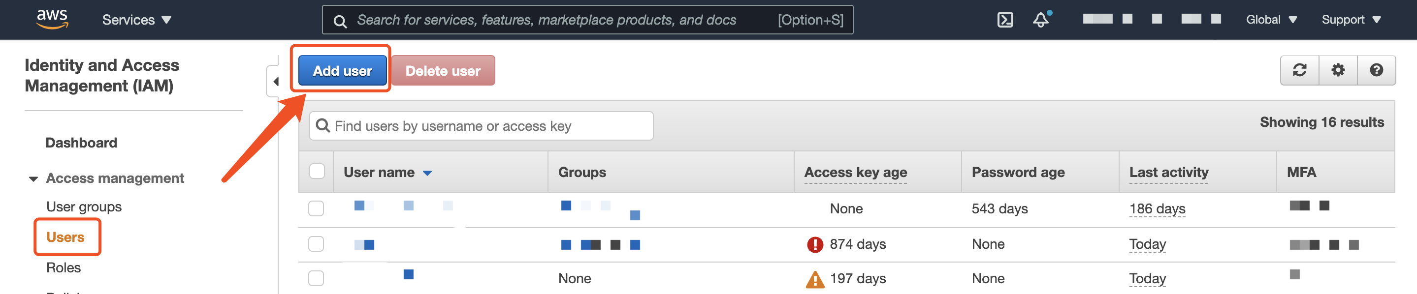The height and width of the screenshot is (294, 1417).
Task: Select the user row with 874 days key
Action: (316, 244)
